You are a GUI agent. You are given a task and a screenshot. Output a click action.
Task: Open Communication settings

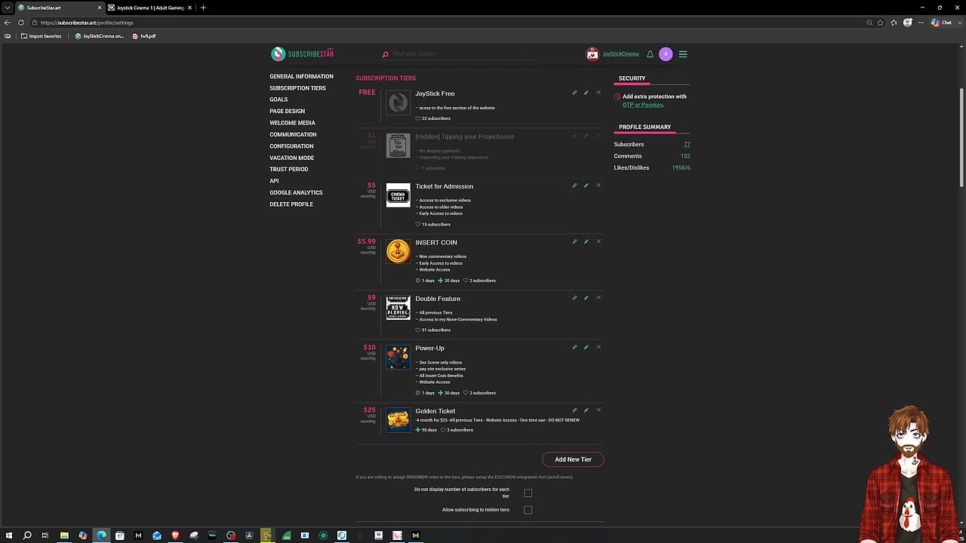(293, 134)
